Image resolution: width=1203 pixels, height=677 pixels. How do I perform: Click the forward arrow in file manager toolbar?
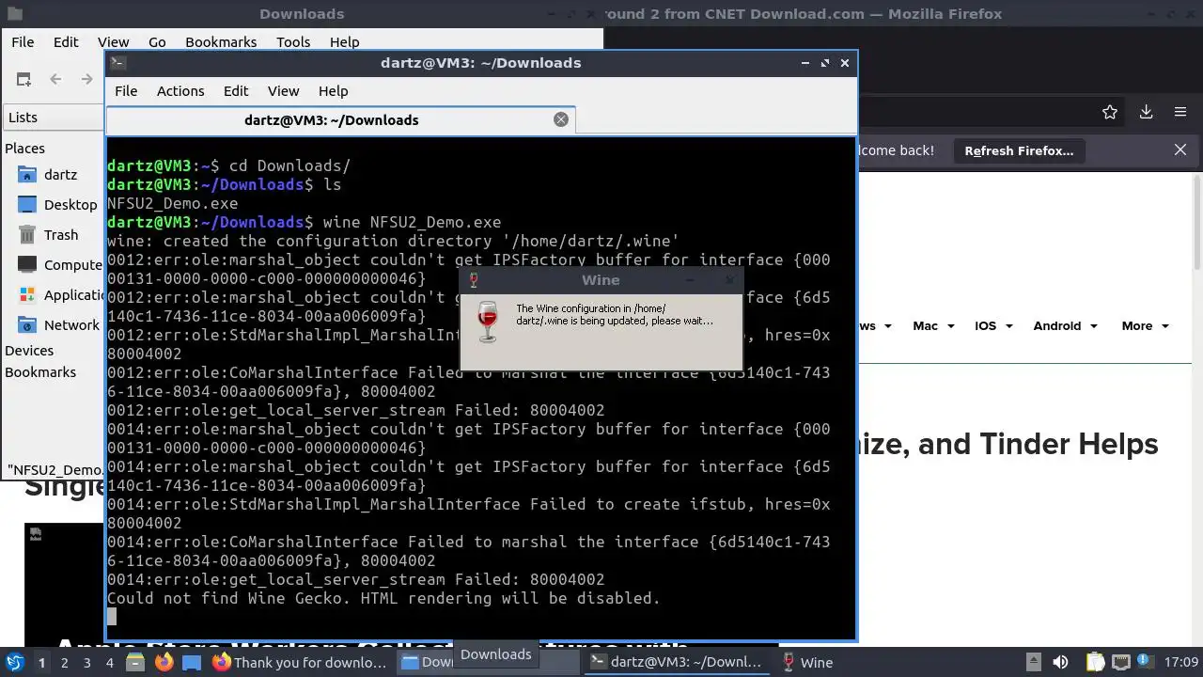86,80
